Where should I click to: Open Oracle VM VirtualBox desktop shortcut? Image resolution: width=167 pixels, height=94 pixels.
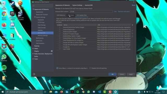click(x=20, y=16)
